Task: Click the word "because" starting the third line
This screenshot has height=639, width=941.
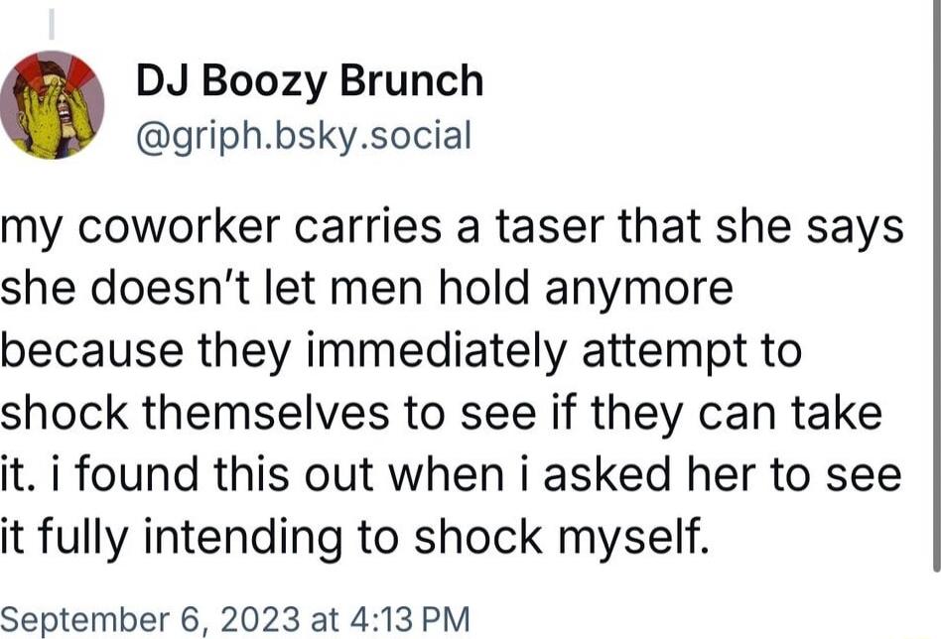Action: pyautogui.click(x=91, y=353)
